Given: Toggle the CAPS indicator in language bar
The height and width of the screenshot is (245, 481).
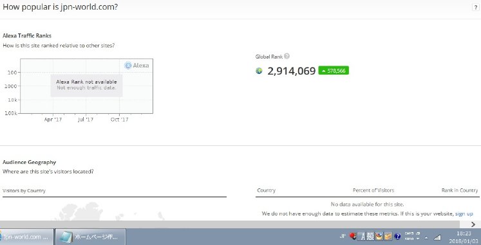Looking at the screenshot, I should 410,233.
